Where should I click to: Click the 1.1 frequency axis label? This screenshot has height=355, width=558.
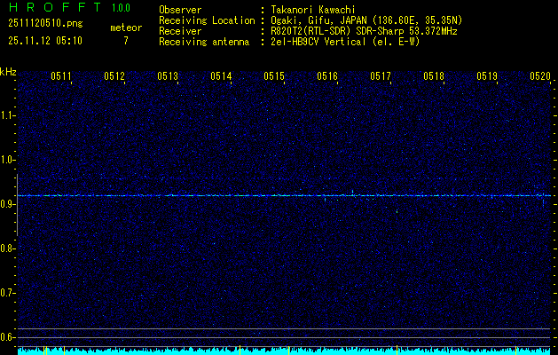click(x=8, y=115)
